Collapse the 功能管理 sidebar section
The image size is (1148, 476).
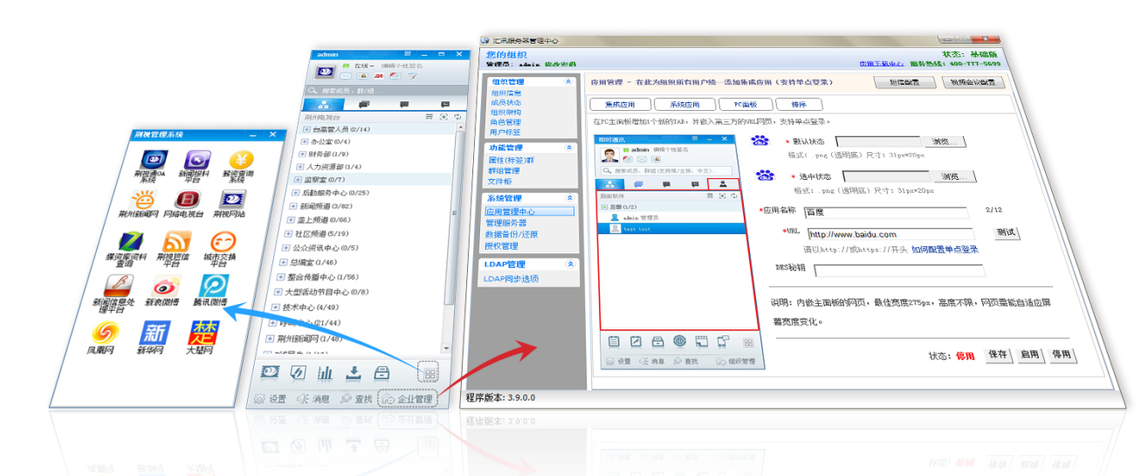point(569,148)
